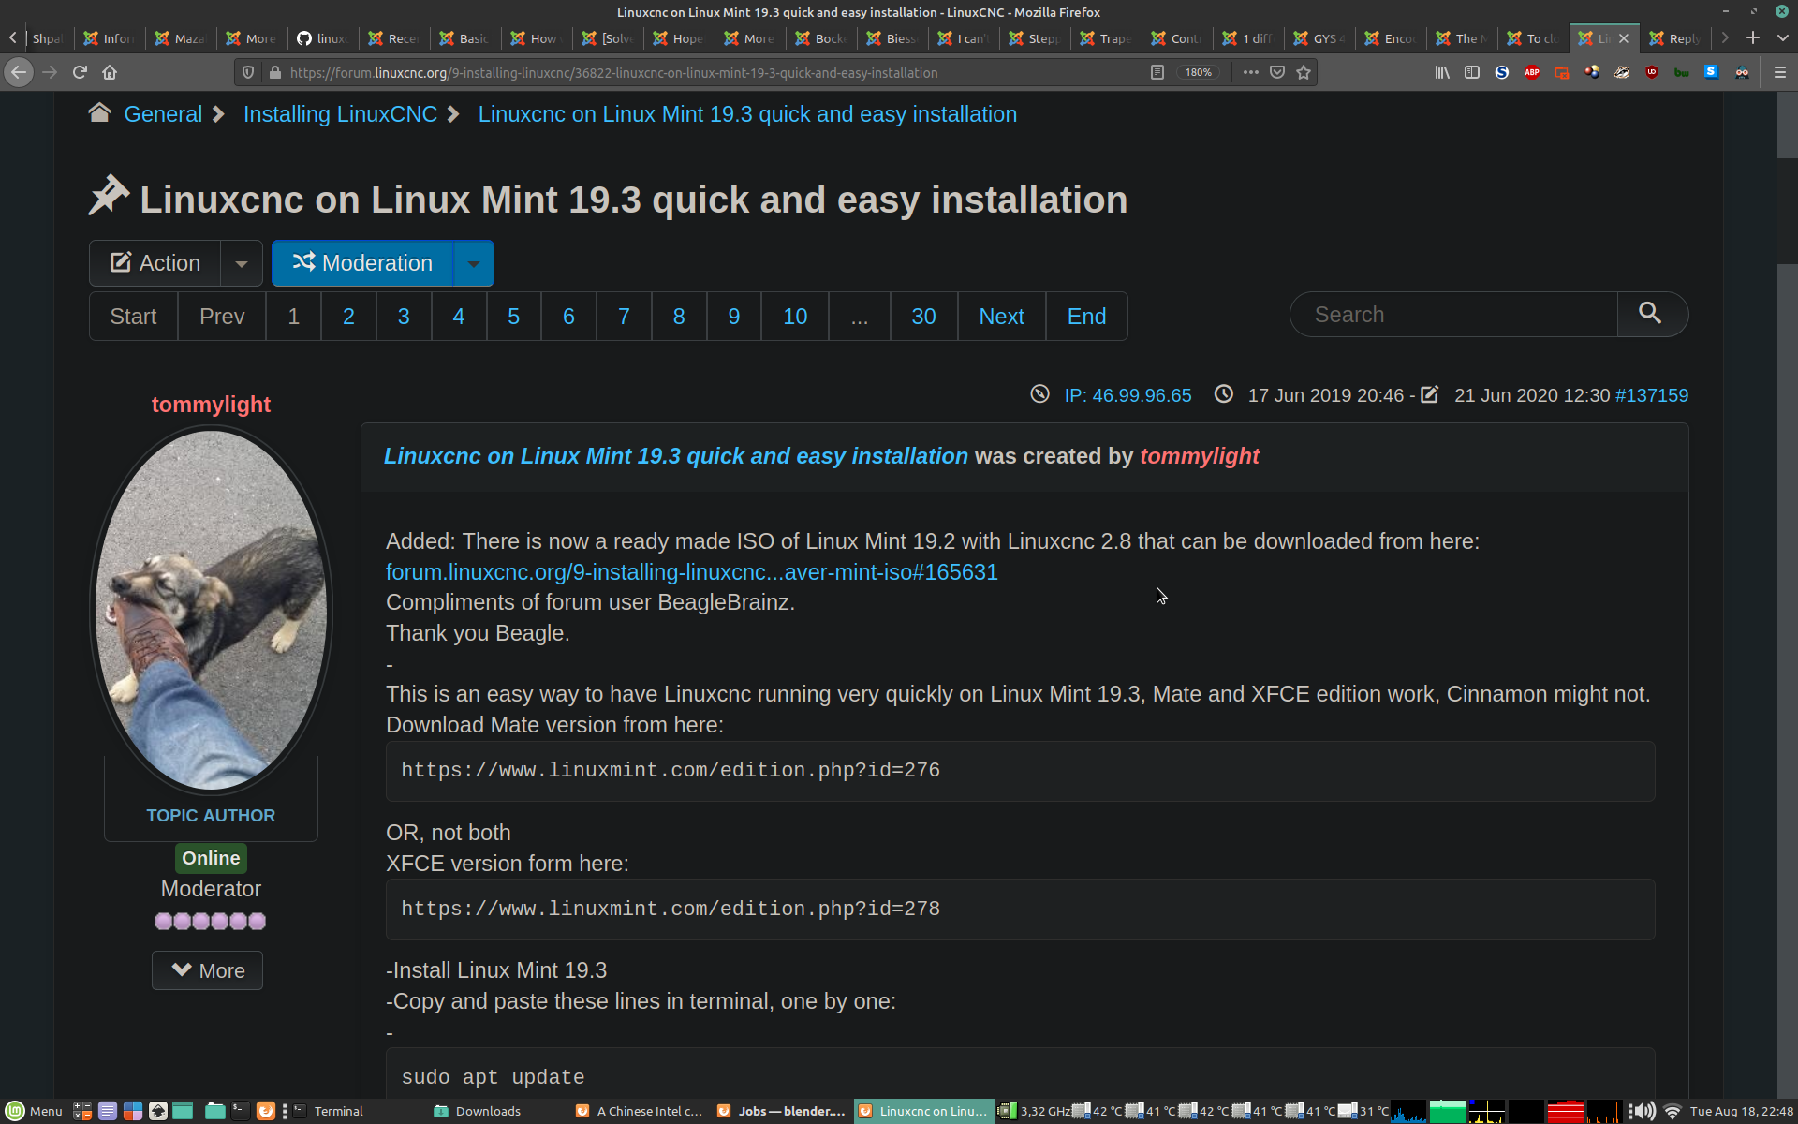Open the Moderation dropdown arrow
Viewport: 1798px width, 1124px height.
coord(474,263)
